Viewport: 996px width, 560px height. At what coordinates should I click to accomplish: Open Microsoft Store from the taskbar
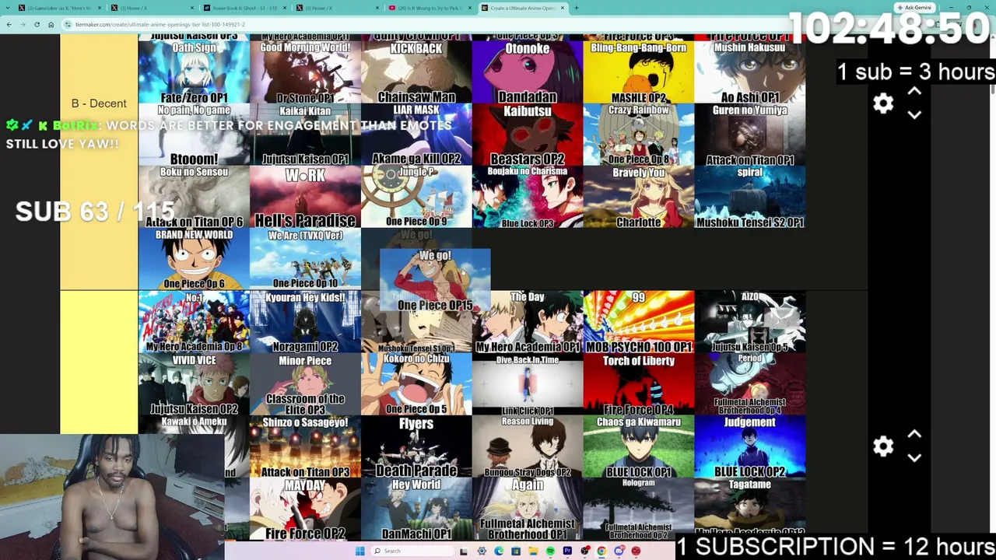coord(516,551)
